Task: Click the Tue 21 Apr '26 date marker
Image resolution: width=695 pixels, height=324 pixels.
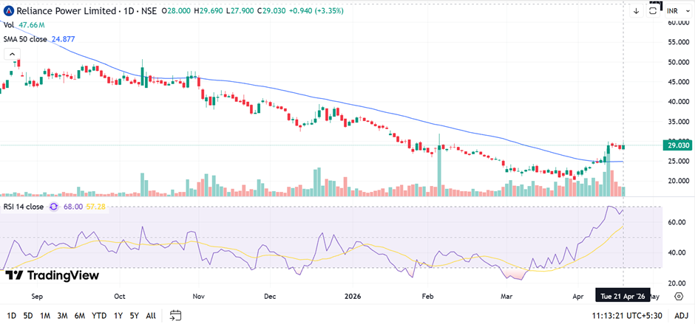Action: click(623, 296)
